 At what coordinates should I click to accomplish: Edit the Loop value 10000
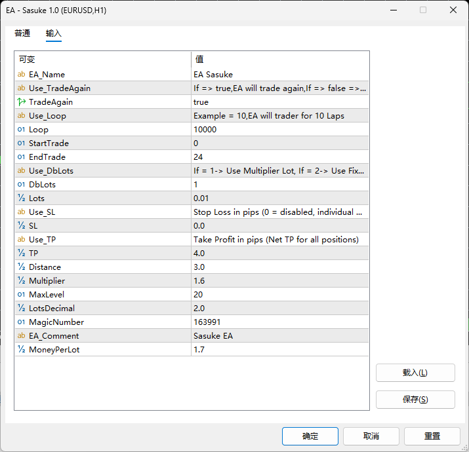click(279, 129)
